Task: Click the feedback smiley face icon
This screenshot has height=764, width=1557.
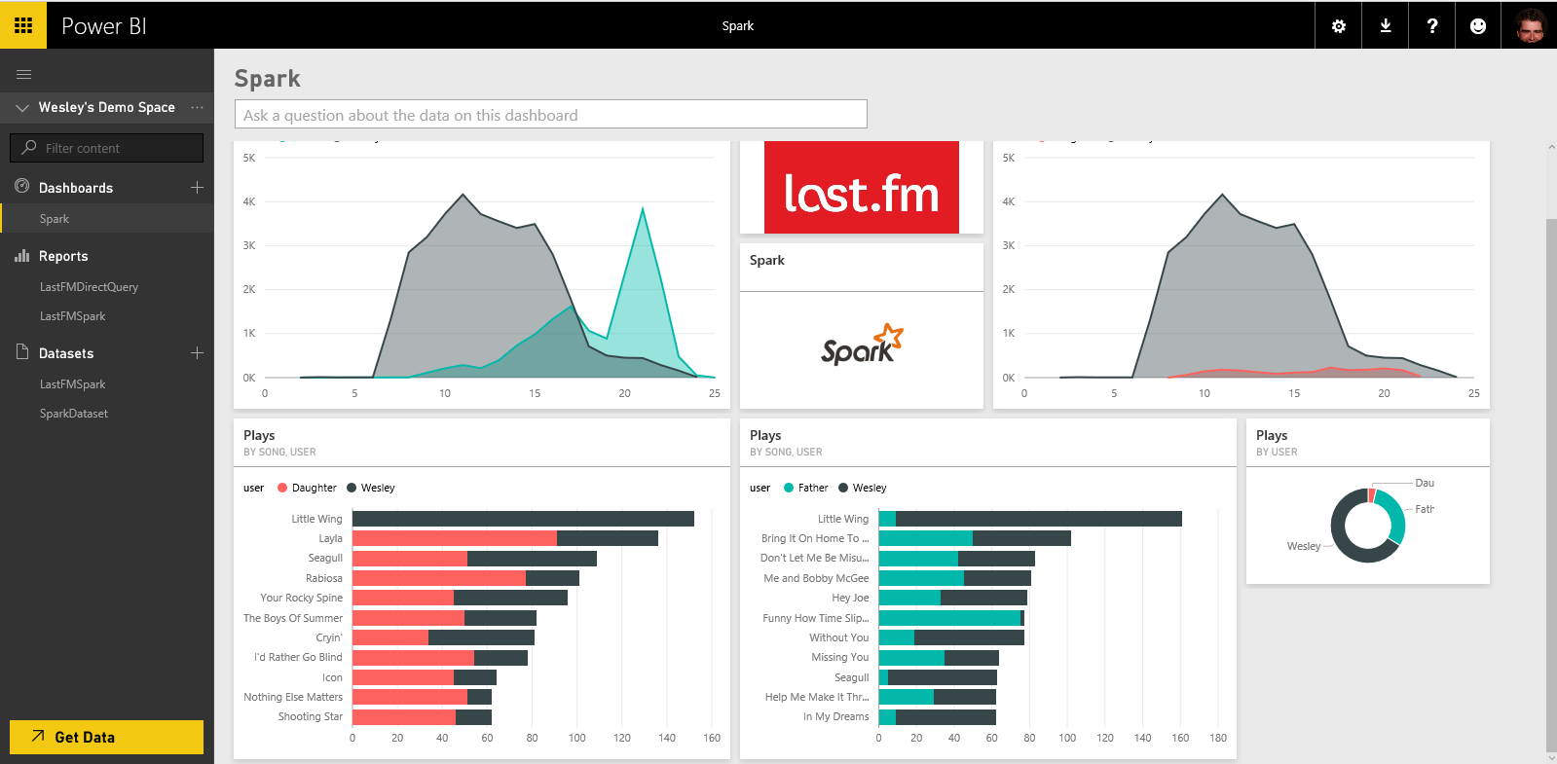Action: pyautogui.click(x=1478, y=26)
